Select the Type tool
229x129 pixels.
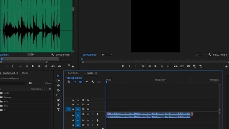[58, 110]
